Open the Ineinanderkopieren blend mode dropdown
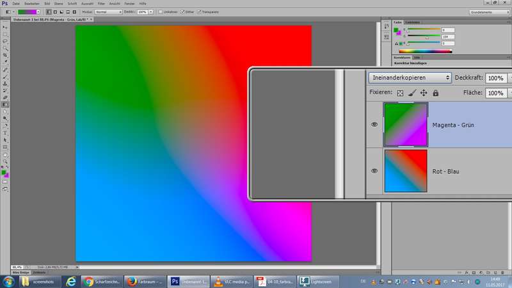 410,77
